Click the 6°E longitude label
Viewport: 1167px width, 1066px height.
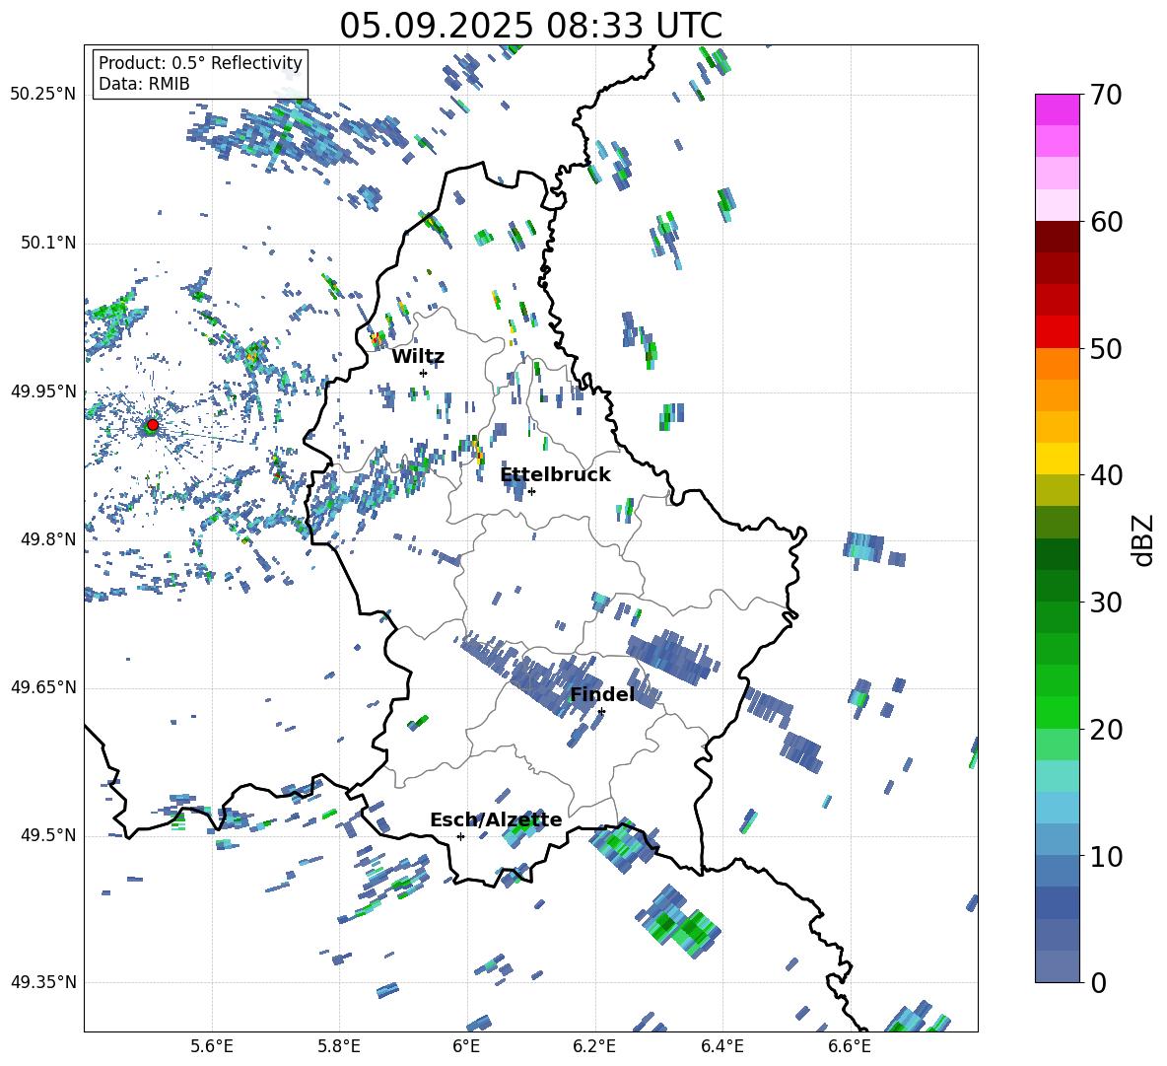point(466,1047)
